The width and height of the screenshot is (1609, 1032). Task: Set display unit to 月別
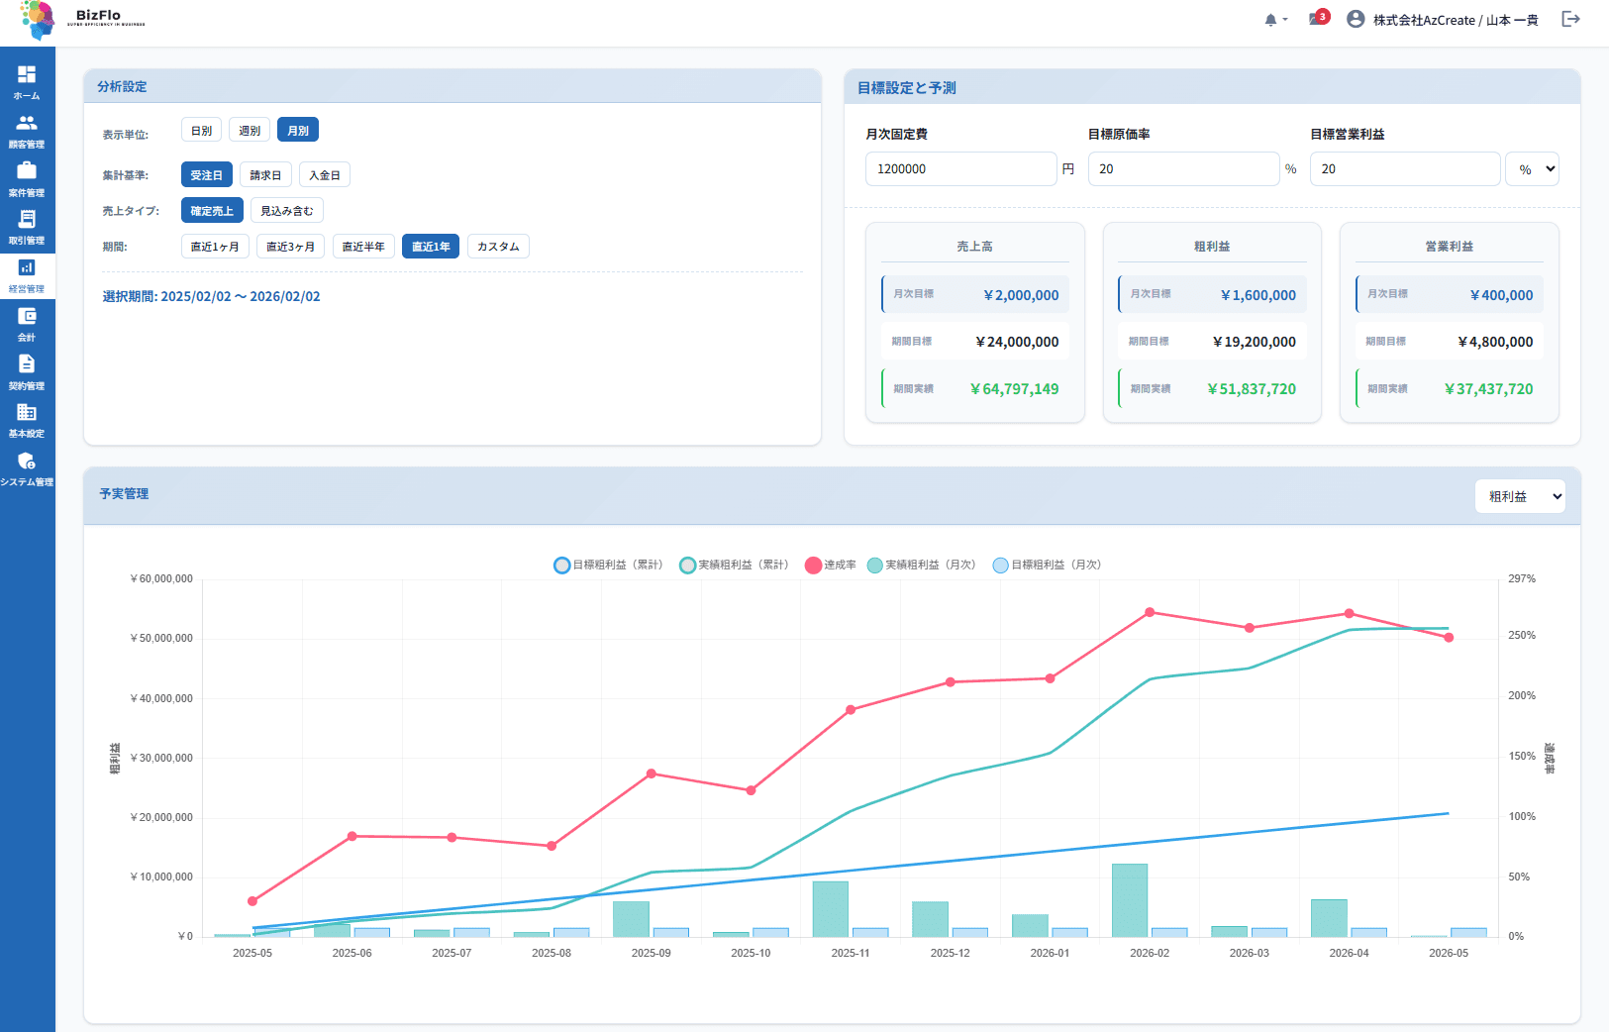click(x=298, y=131)
